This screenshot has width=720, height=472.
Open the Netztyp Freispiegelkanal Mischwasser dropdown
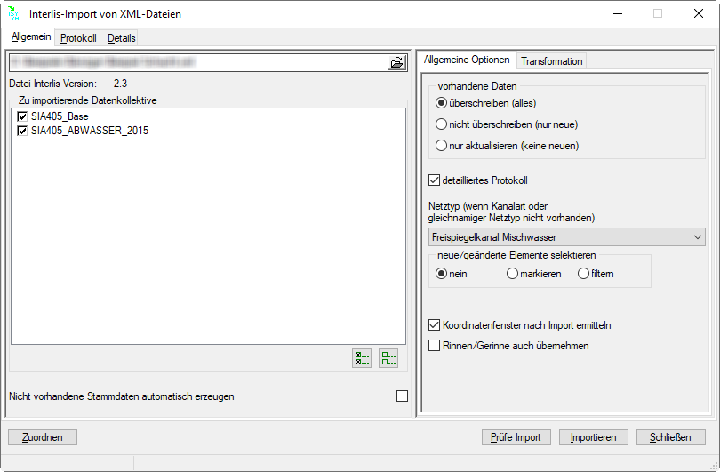(566, 237)
